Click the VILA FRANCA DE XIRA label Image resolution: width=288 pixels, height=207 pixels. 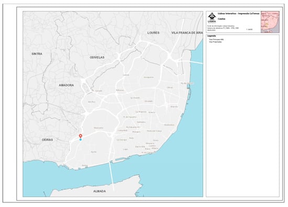tap(187, 33)
